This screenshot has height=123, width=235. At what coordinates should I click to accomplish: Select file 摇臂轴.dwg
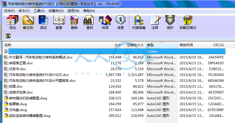point(18,104)
